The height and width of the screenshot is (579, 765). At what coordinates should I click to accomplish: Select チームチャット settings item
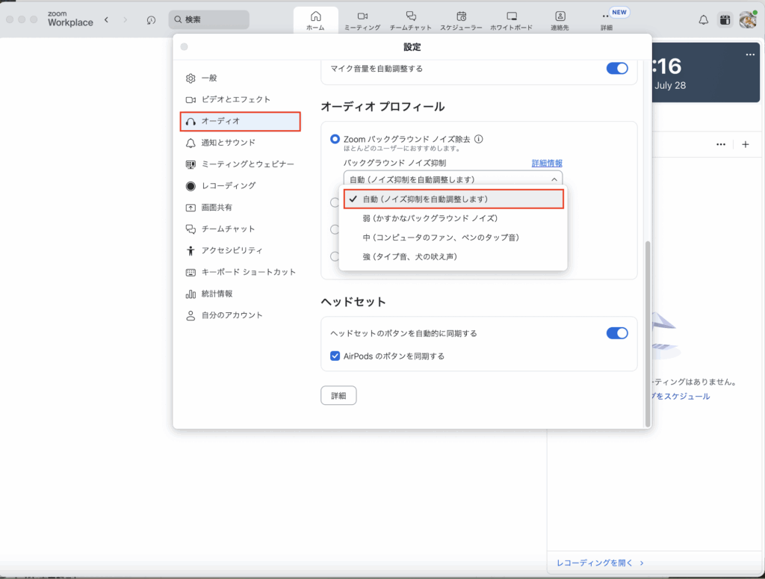[x=240, y=229]
